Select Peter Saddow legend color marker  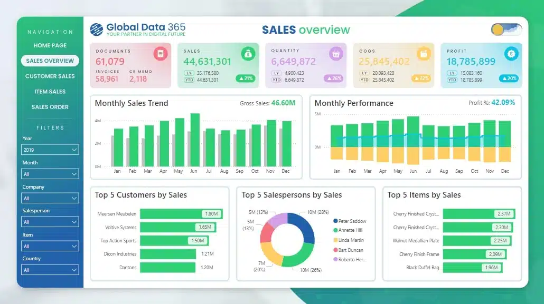pyautogui.click(x=335, y=221)
